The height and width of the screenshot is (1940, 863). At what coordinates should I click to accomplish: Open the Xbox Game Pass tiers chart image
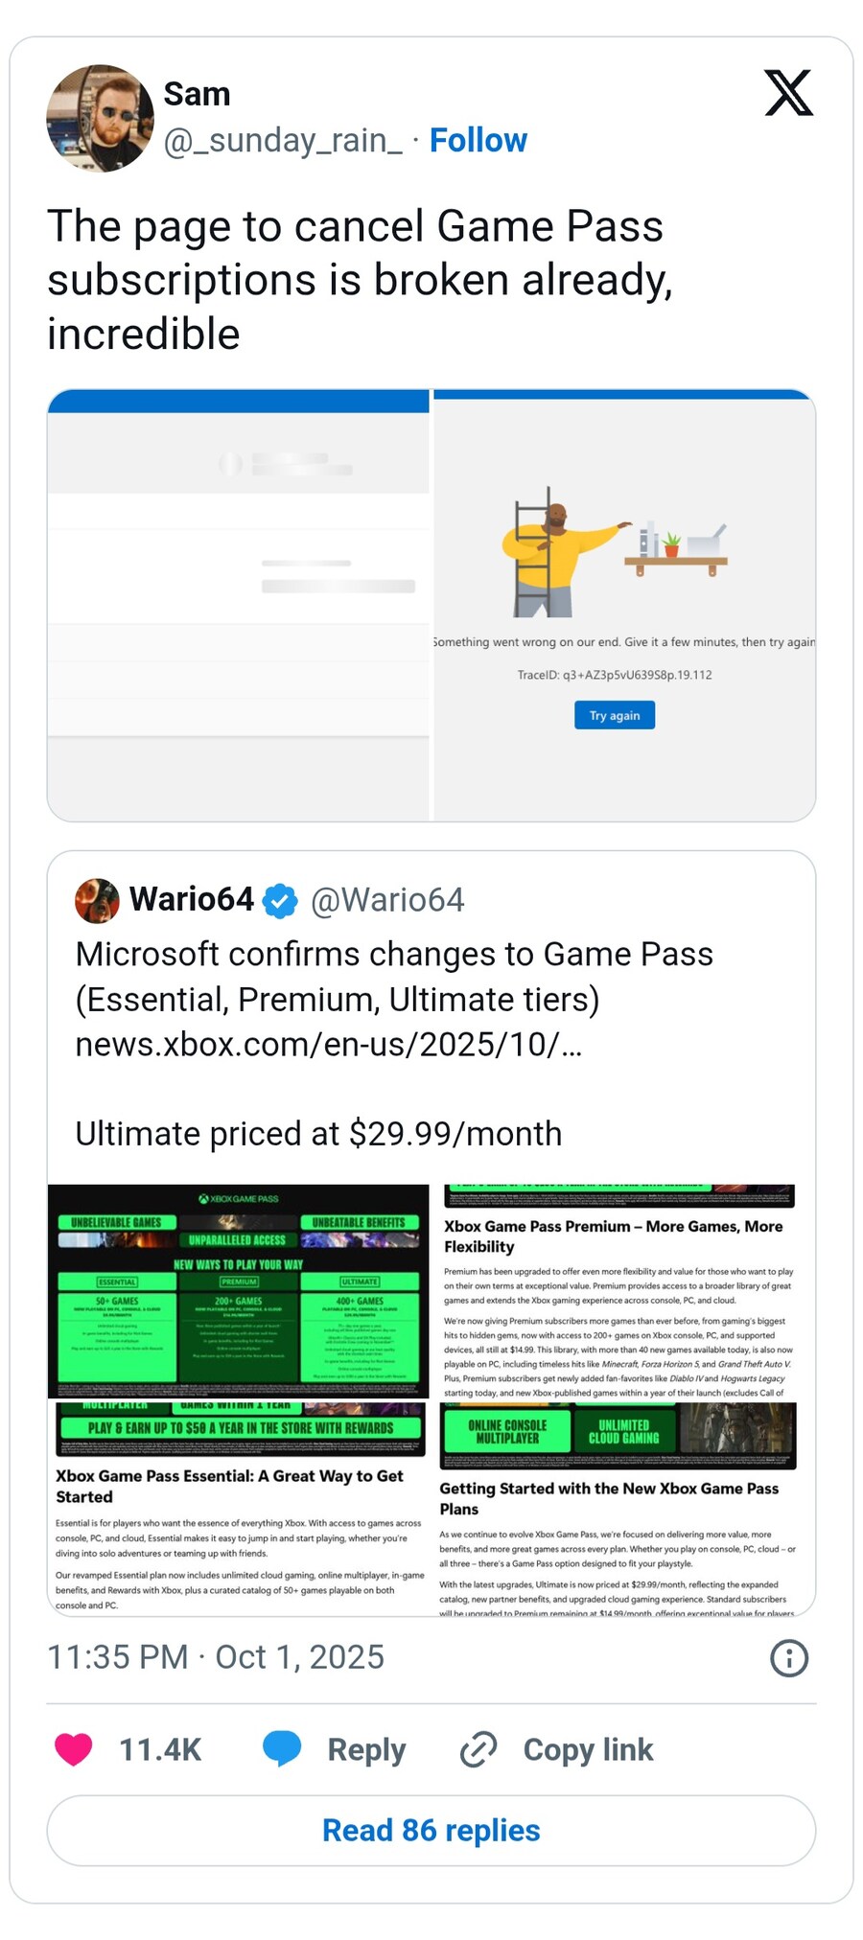pyautogui.click(x=238, y=1291)
